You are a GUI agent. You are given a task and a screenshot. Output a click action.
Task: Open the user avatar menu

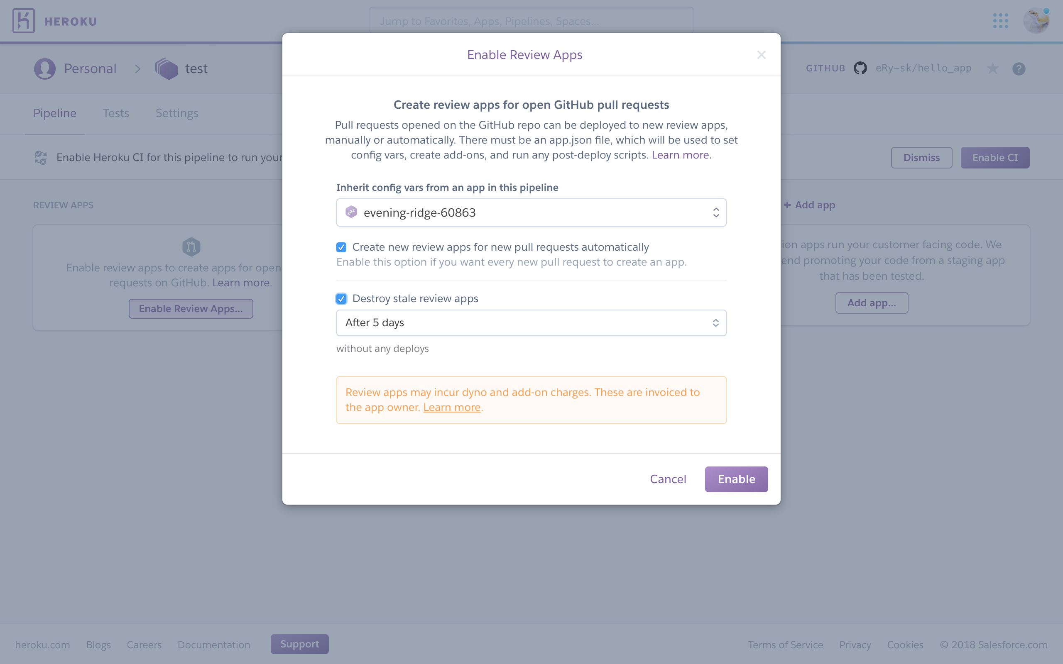[x=1036, y=21]
